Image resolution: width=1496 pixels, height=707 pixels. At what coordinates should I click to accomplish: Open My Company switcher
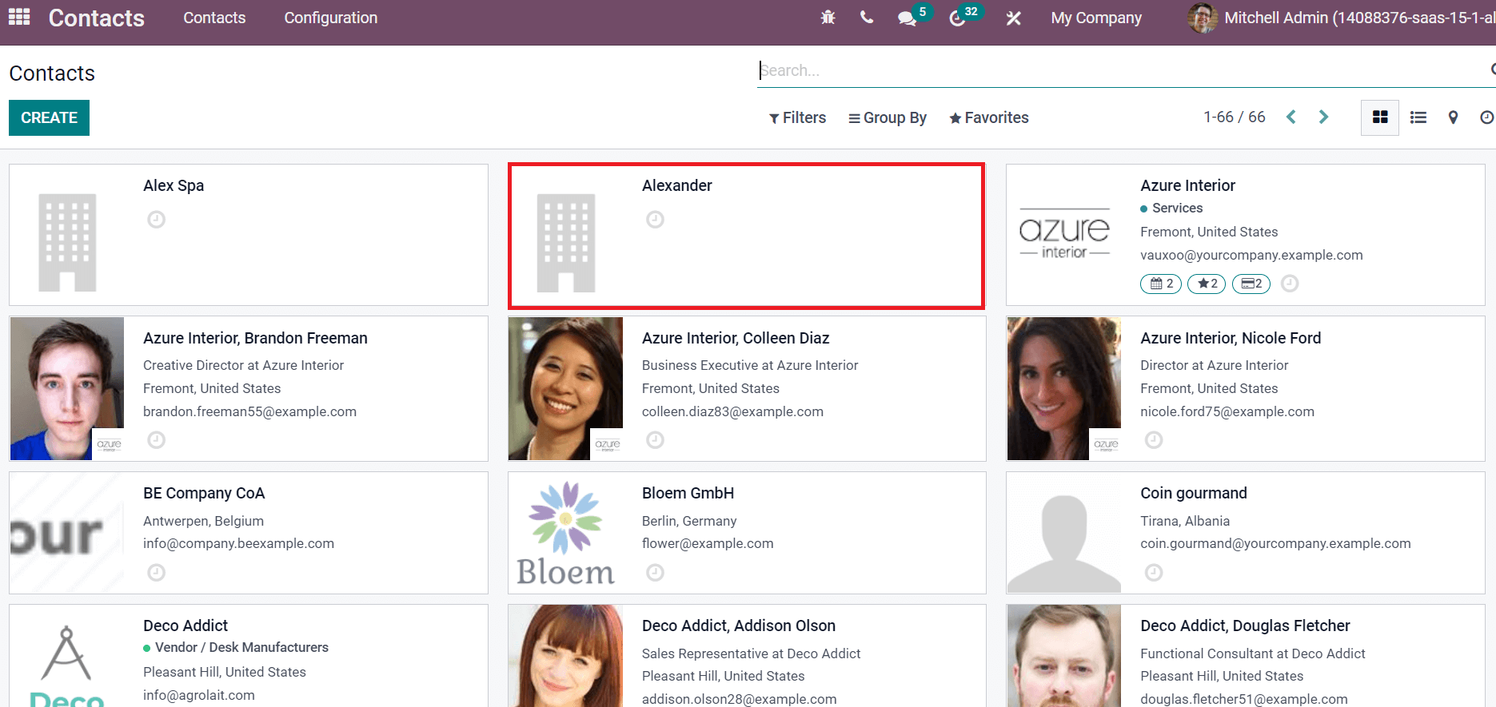tap(1096, 18)
